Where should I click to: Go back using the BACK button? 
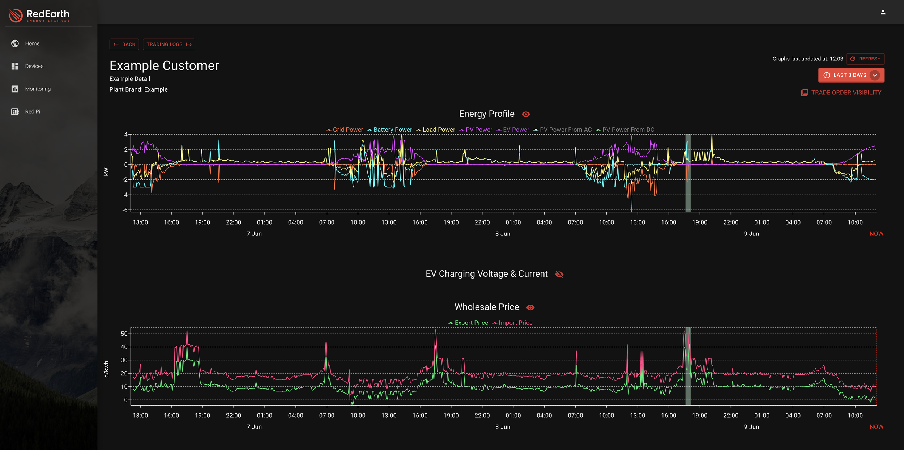pyautogui.click(x=124, y=44)
